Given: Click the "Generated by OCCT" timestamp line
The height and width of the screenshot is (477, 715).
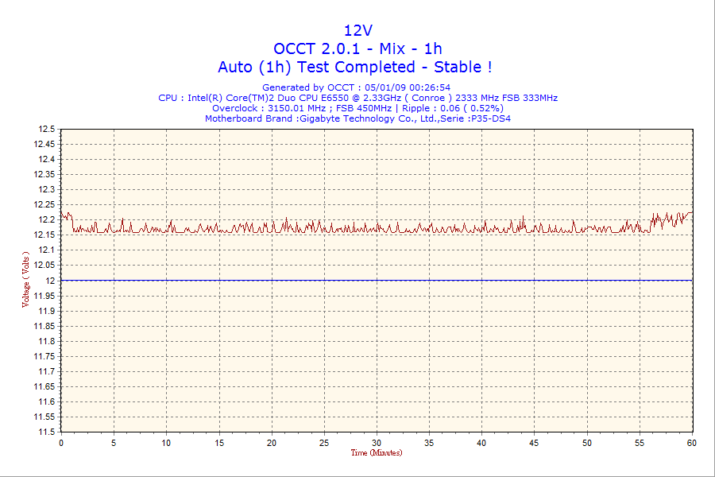Looking at the screenshot, I should click(356, 87).
